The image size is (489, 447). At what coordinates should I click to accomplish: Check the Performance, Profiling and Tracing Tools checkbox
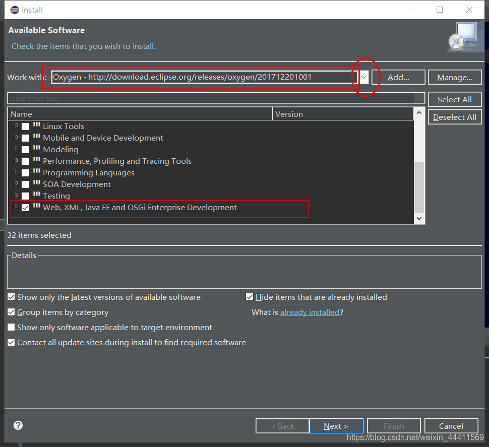[25, 161]
